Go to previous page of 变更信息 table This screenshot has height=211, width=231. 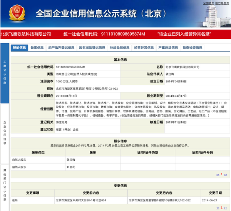pos(218,208)
